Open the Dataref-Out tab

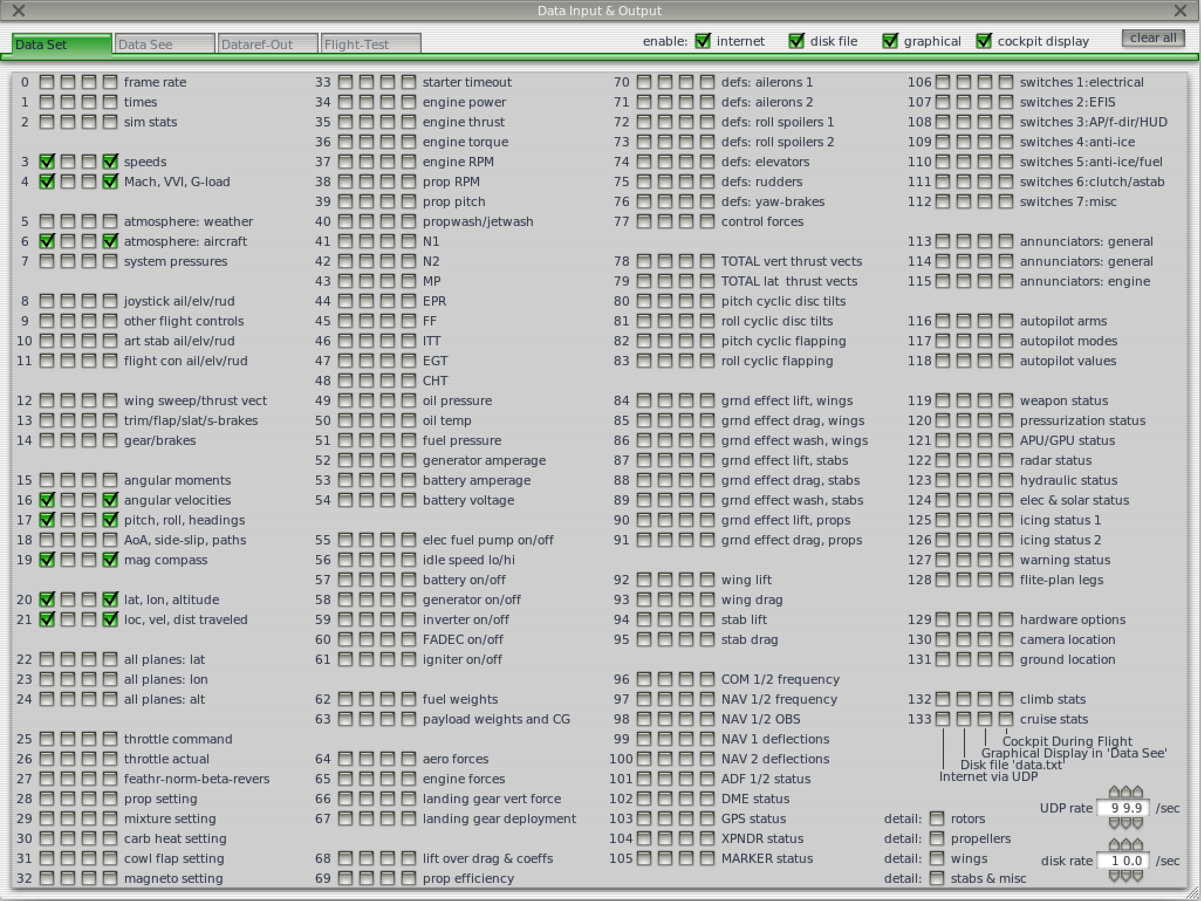268,43
